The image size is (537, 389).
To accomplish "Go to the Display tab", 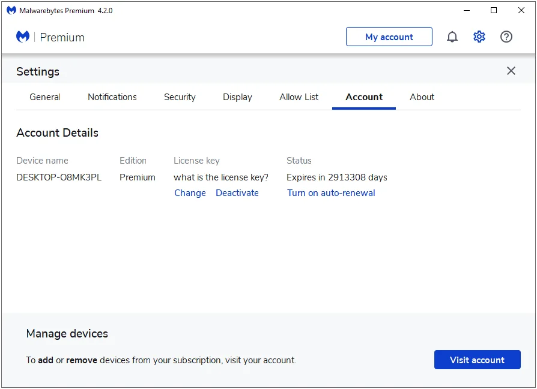I will pyautogui.click(x=237, y=97).
